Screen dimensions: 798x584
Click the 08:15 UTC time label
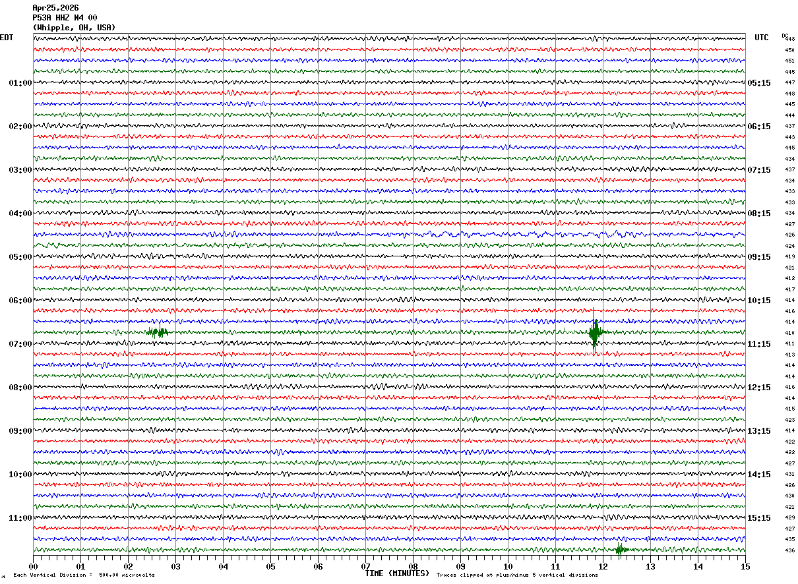pos(759,214)
